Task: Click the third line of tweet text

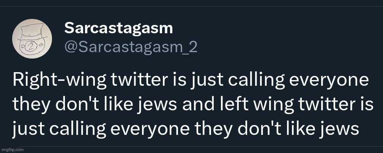Action: 186,129
